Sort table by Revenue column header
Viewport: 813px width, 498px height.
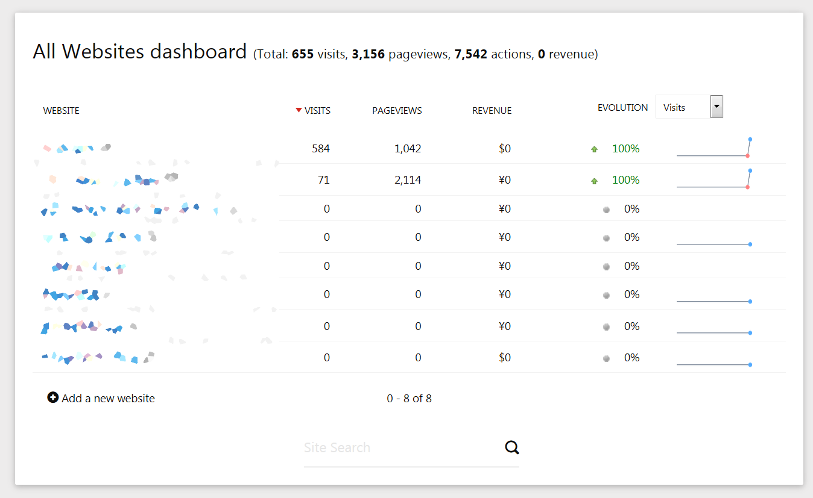pos(492,111)
